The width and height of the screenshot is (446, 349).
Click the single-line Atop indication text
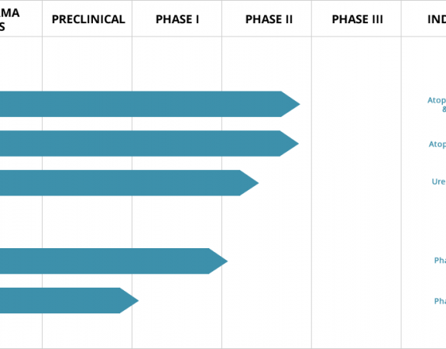click(x=437, y=144)
